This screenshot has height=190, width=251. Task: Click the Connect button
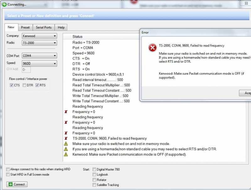click(x=17, y=184)
